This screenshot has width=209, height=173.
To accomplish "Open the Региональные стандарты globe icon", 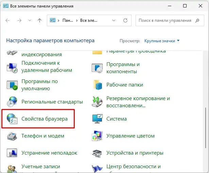I will [12, 102].
